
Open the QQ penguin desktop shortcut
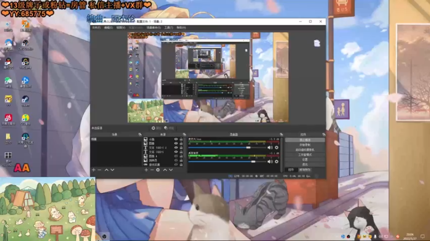8,63
